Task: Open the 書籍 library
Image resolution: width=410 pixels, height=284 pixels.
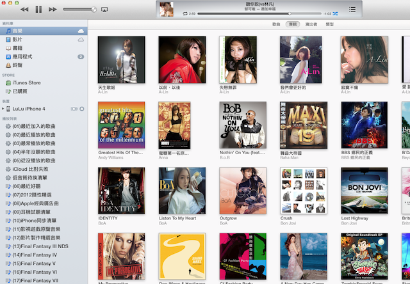Action: (x=44, y=48)
